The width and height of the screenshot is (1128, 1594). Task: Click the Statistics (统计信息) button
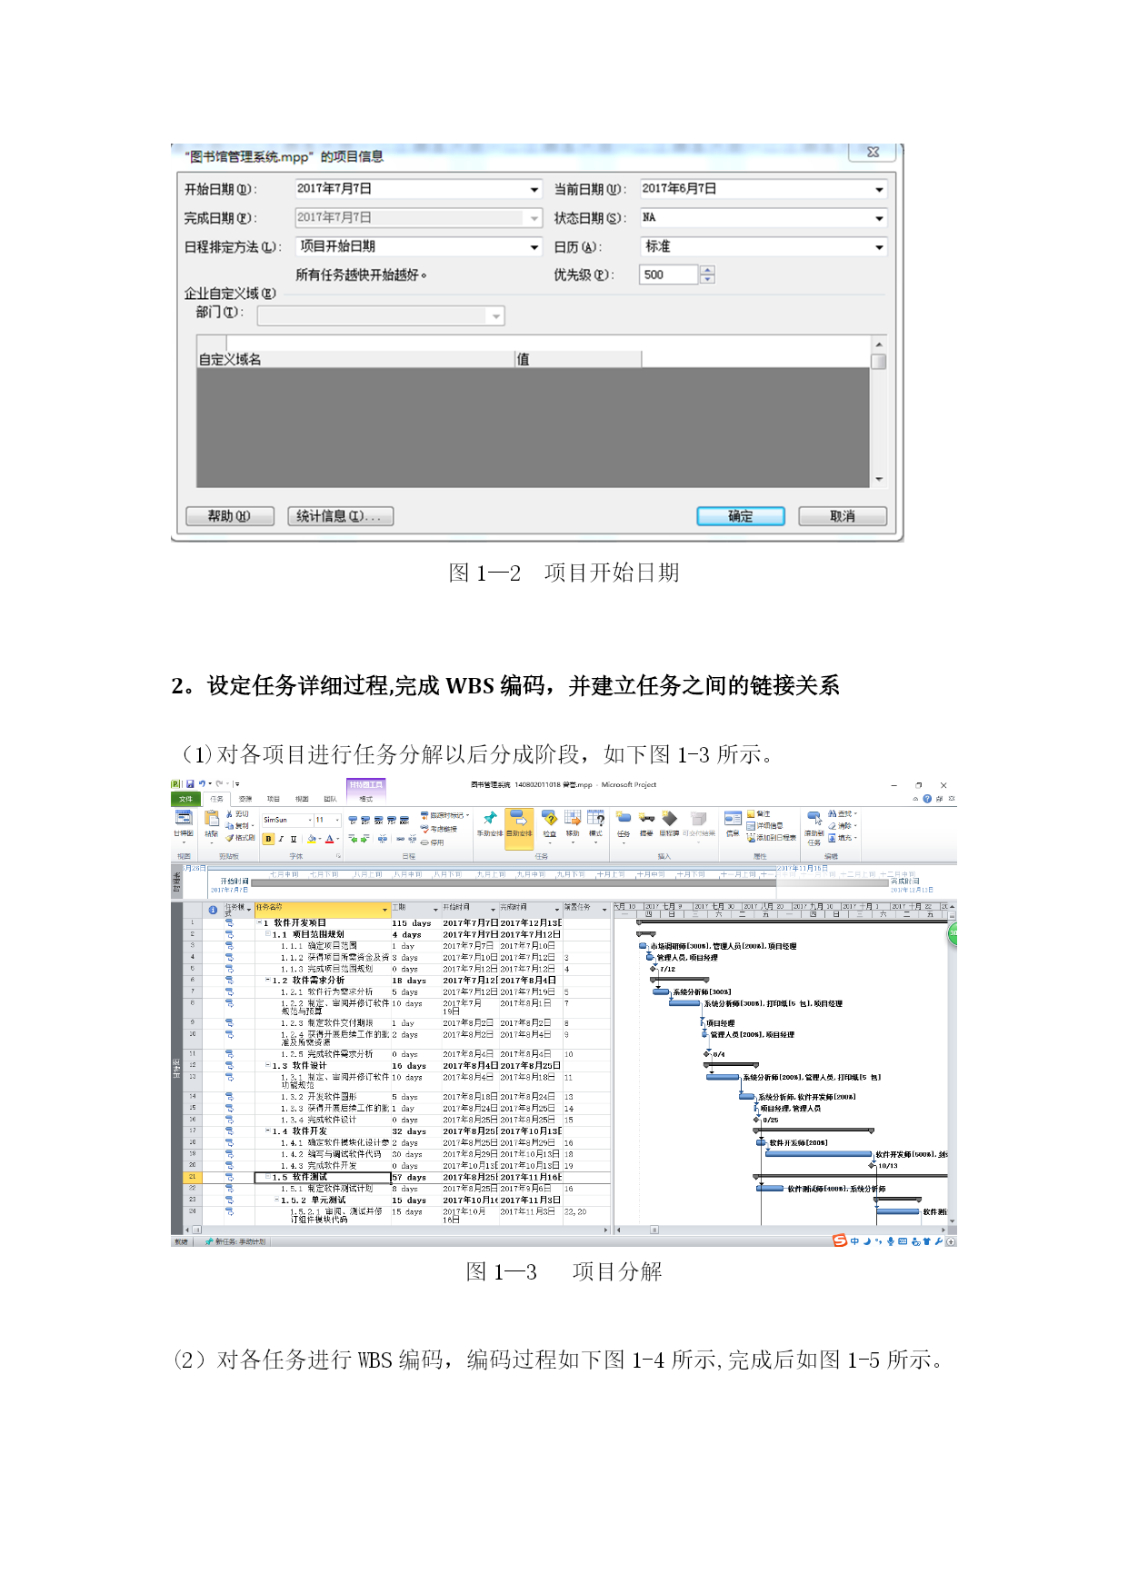pyautogui.click(x=341, y=516)
